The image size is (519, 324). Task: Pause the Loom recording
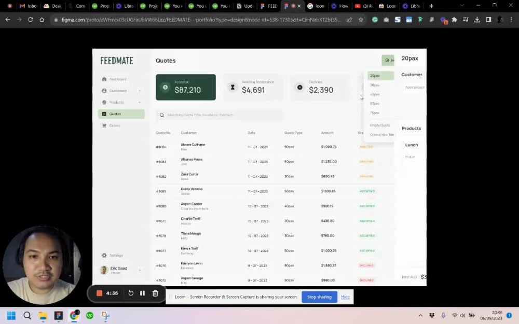coord(143,293)
